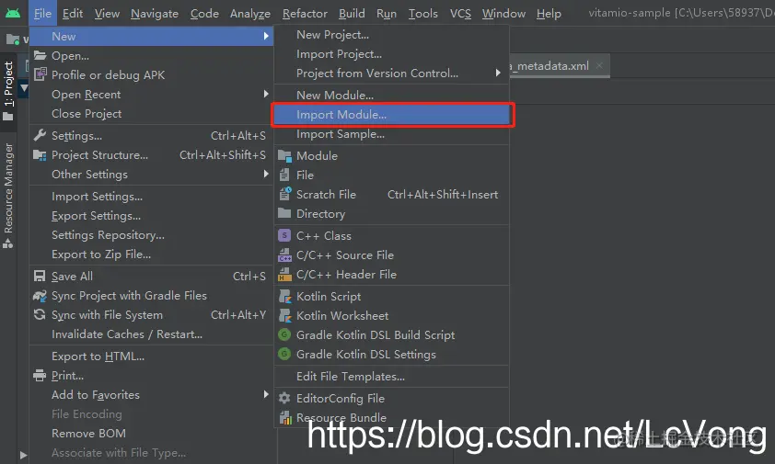Open the Window menu

pos(503,14)
